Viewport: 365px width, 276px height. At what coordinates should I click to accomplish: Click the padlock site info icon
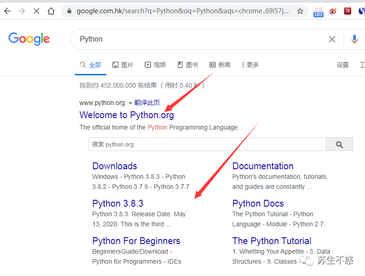click(69, 11)
